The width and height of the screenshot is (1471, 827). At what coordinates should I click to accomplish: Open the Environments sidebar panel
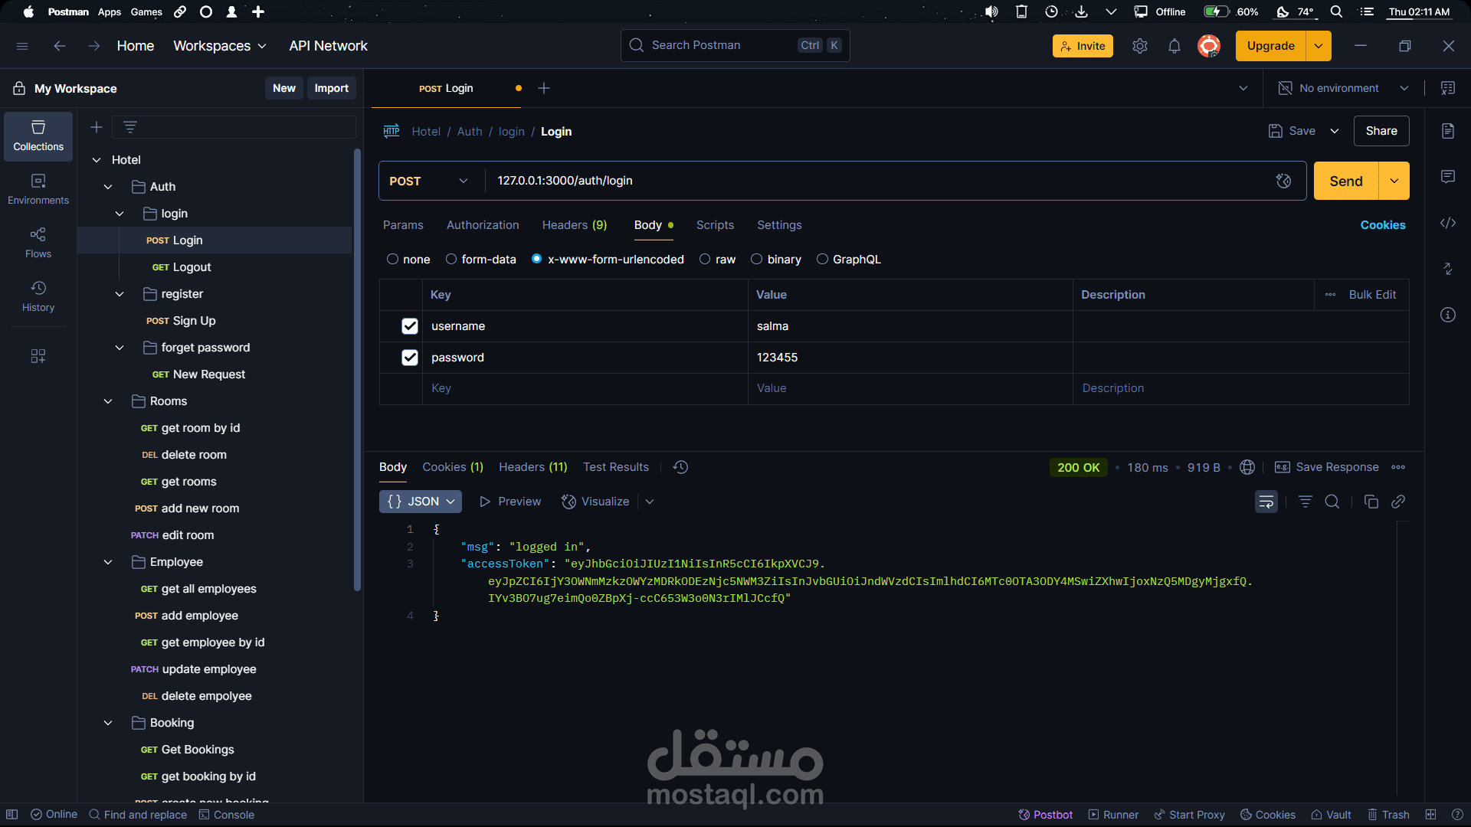[38, 189]
